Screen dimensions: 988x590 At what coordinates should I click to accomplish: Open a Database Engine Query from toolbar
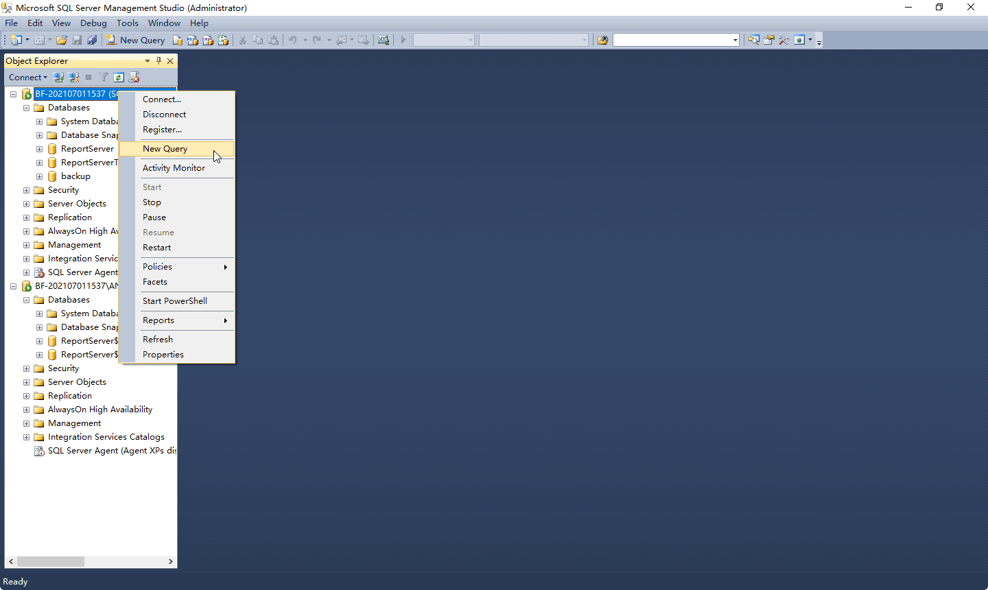pyautogui.click(x=177, y=40)
